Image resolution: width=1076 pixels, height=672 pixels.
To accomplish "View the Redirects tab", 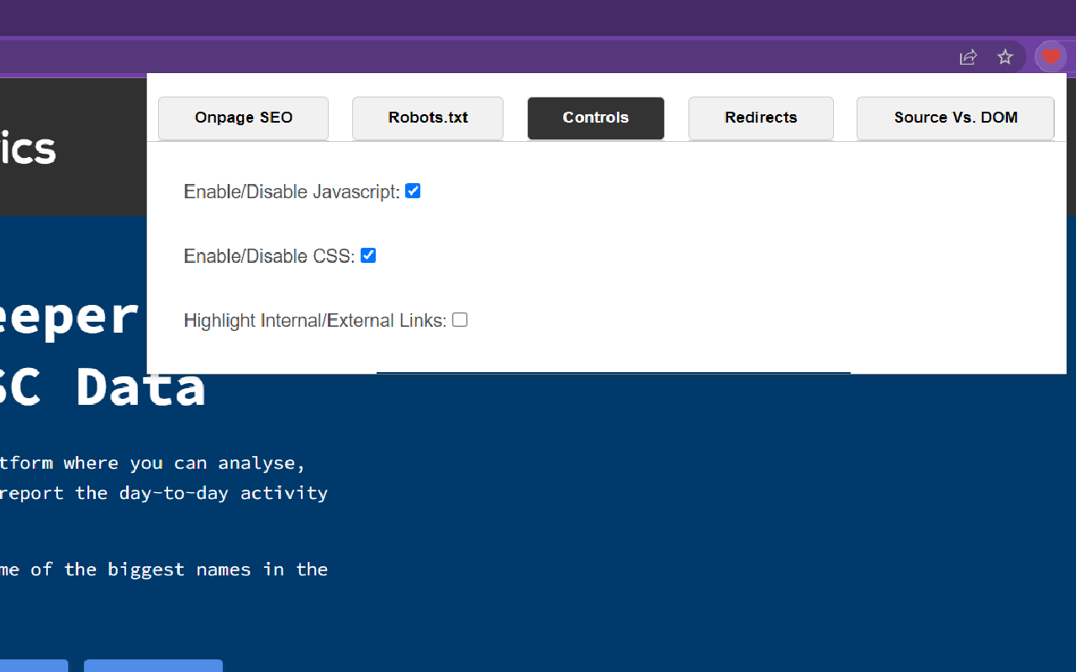I will coord(761,118).
